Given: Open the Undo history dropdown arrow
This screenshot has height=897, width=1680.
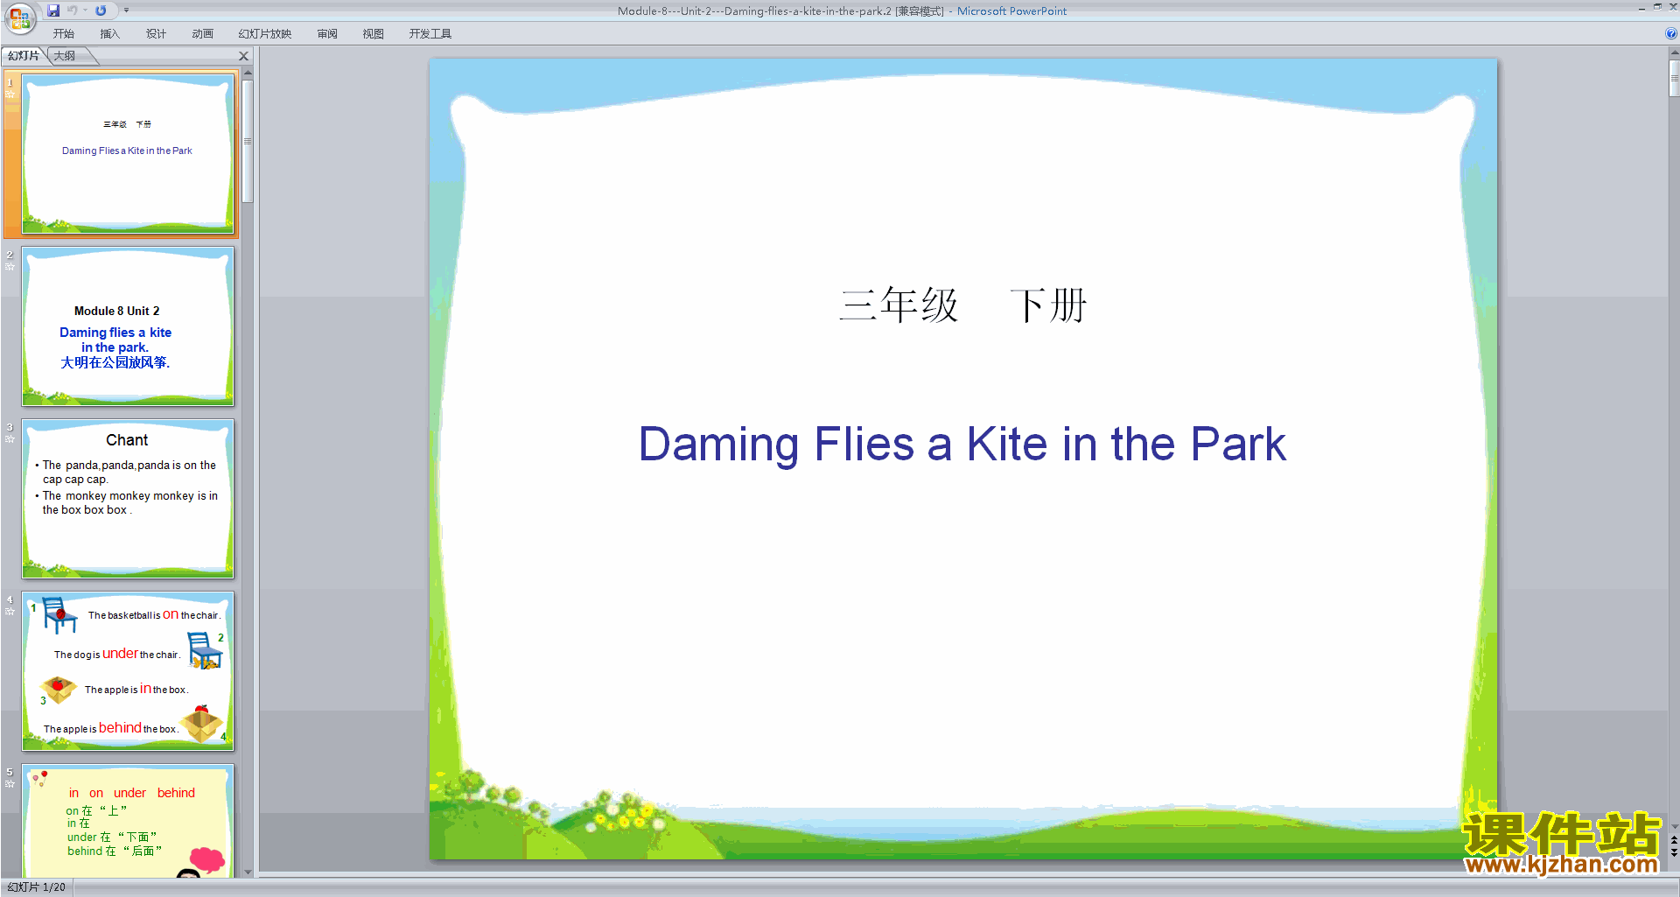Looking at the screenshot, I should click(x=85, y=11).
